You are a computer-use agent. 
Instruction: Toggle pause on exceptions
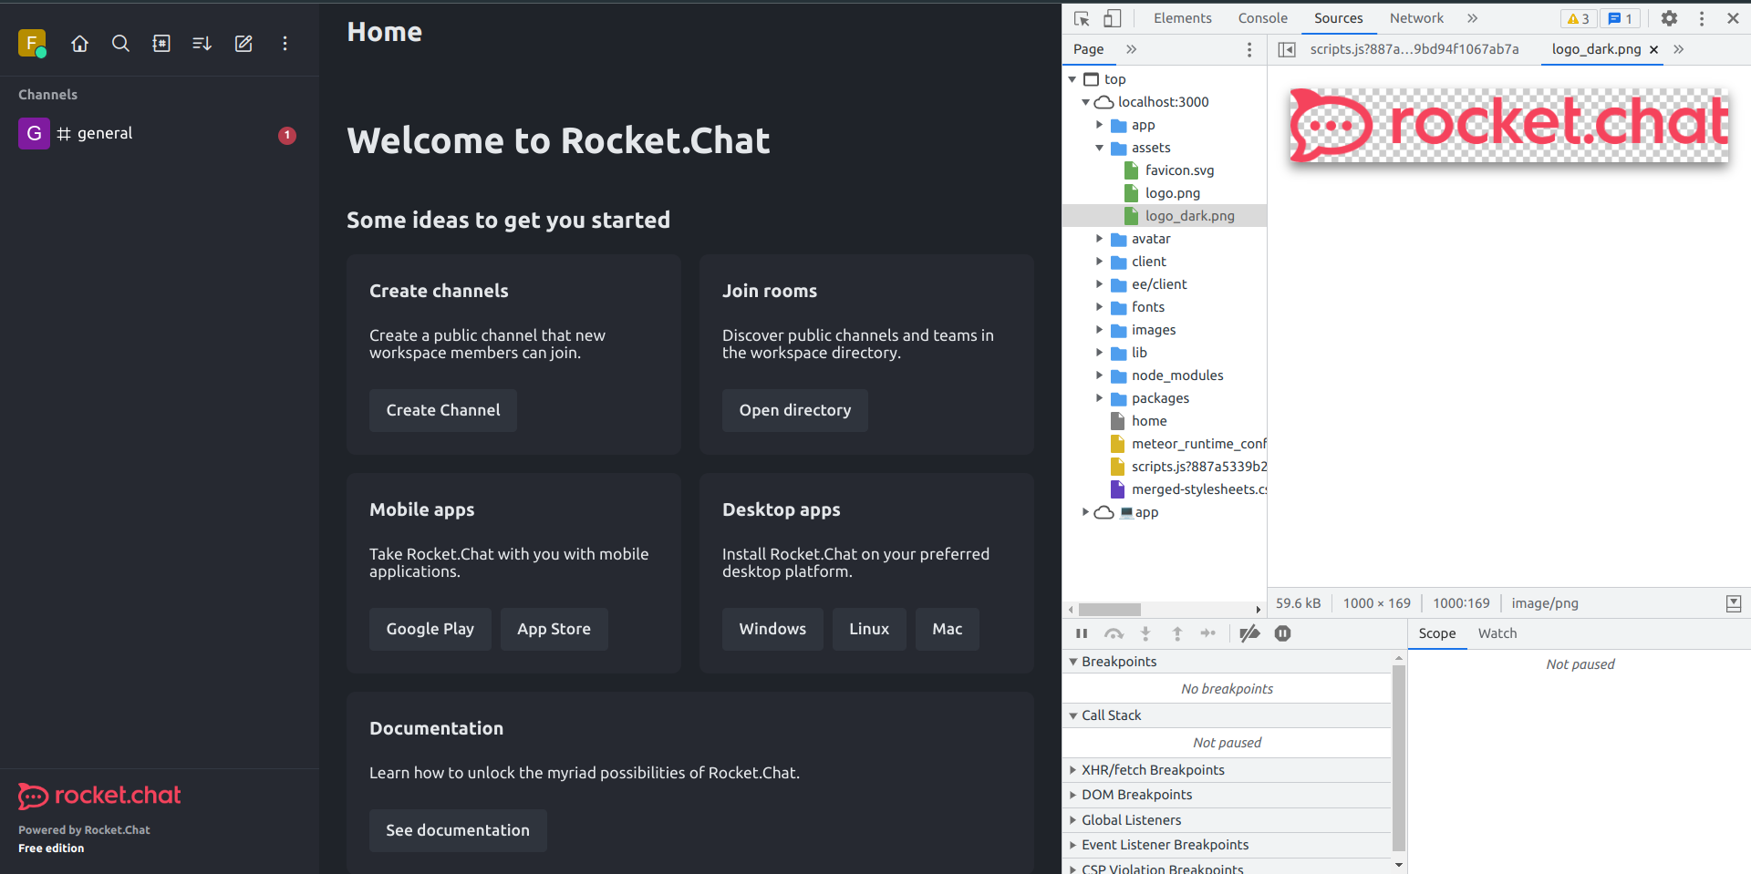click(1282, 633)
